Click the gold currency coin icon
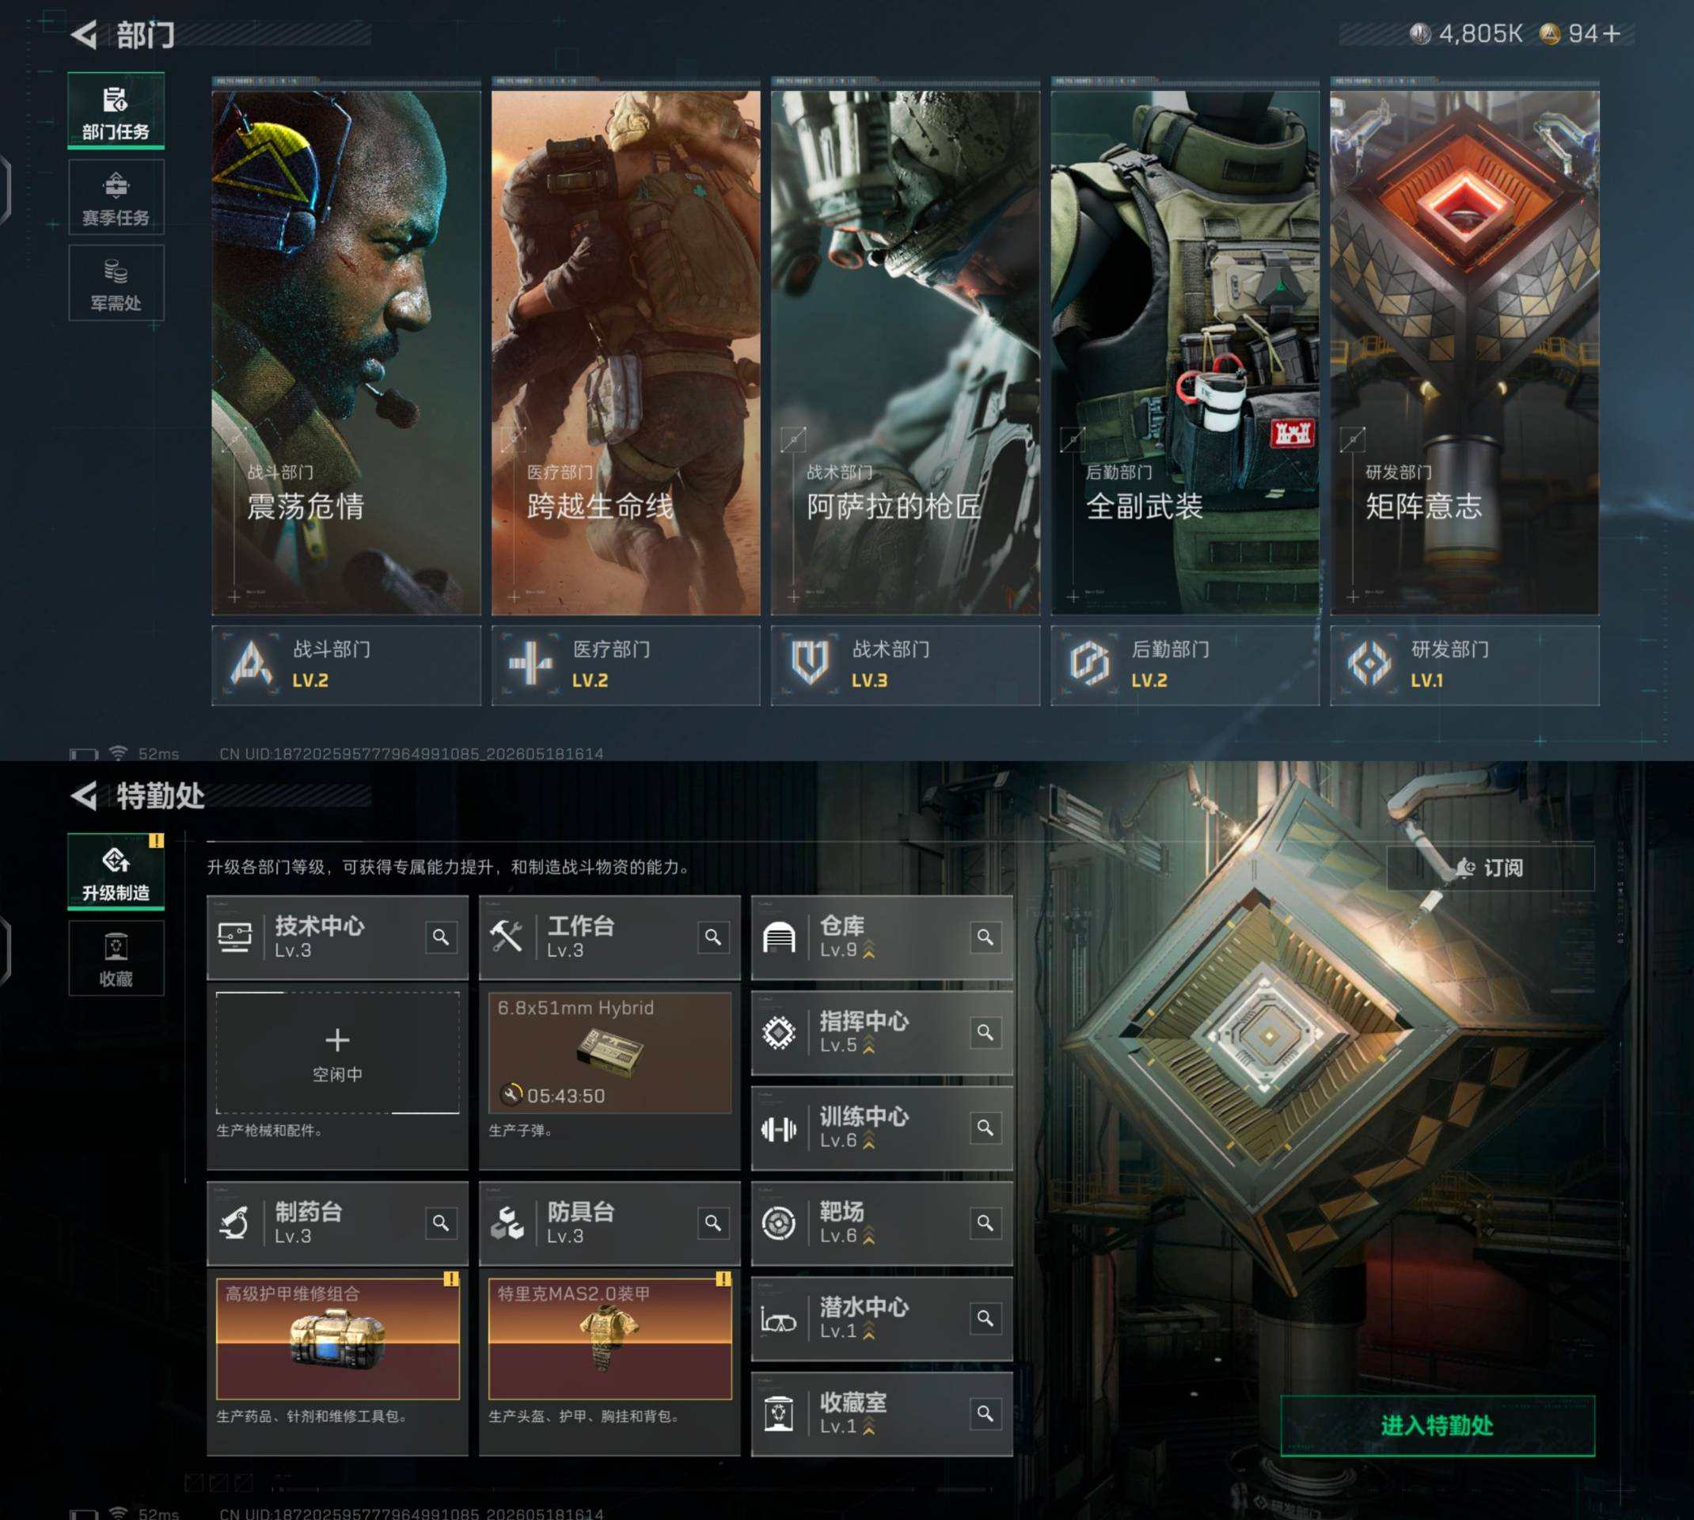Viewport: 1694px width, 1520px height. 1550,33
